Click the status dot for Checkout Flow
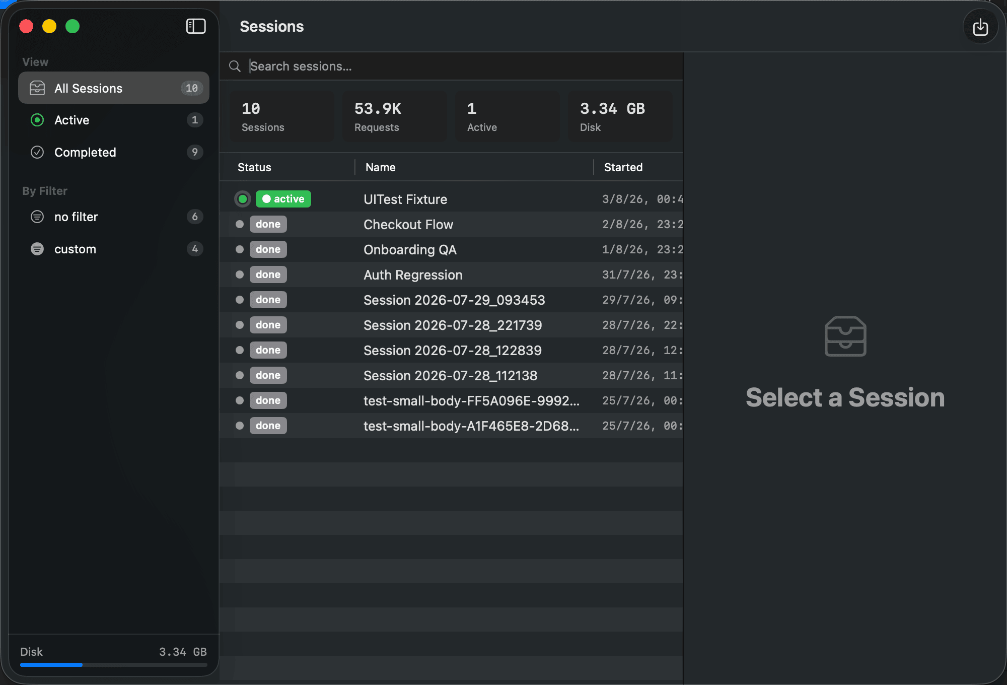1007x685 pixels. pos(240,224)
